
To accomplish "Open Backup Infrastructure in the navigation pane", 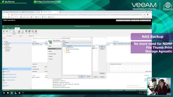I will click(x=17, y=74).
